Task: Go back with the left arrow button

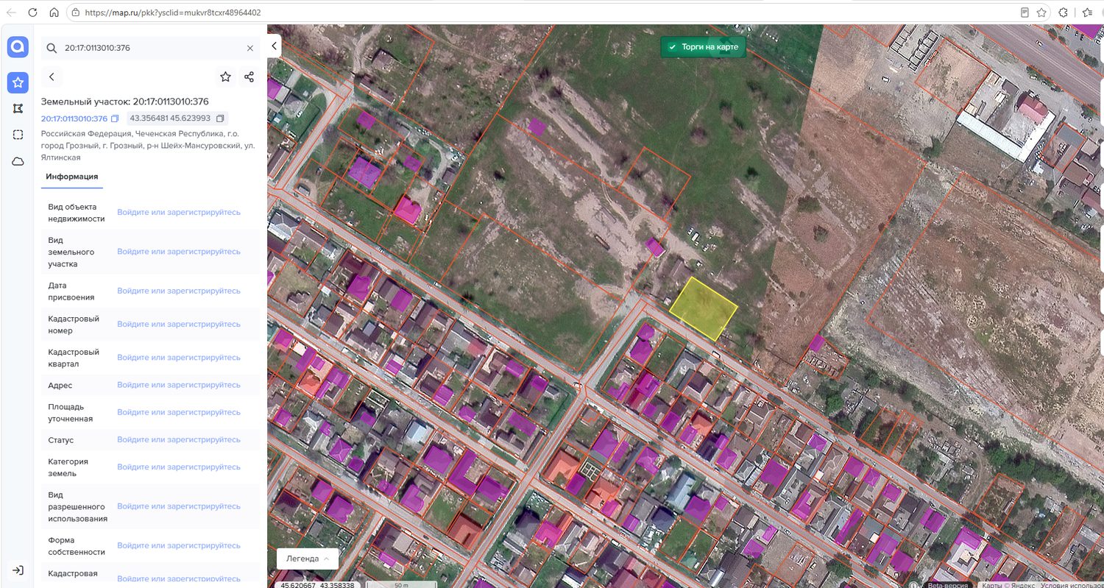Action: [52, 77]
